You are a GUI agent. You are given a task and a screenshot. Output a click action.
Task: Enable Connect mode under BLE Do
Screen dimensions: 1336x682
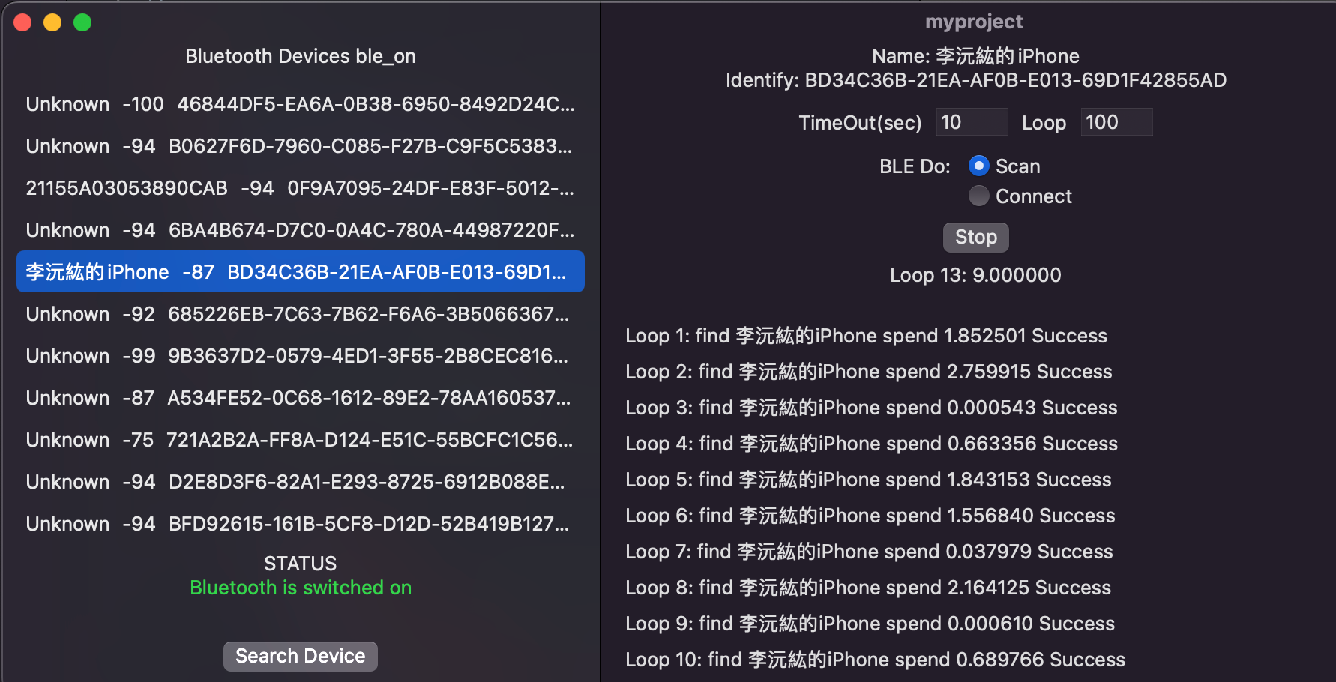pos(978,196)
